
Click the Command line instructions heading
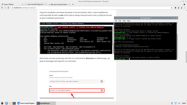(x=59, y=71)
